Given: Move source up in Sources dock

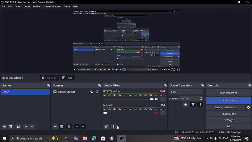Looking at the screenshot, I should click(77, 127).
